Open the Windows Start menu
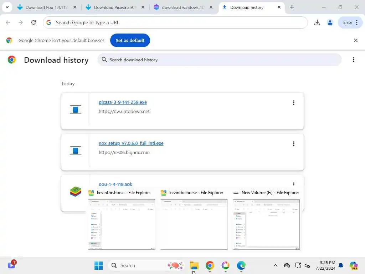Screen dimensions: 365x274 (98, 265)
